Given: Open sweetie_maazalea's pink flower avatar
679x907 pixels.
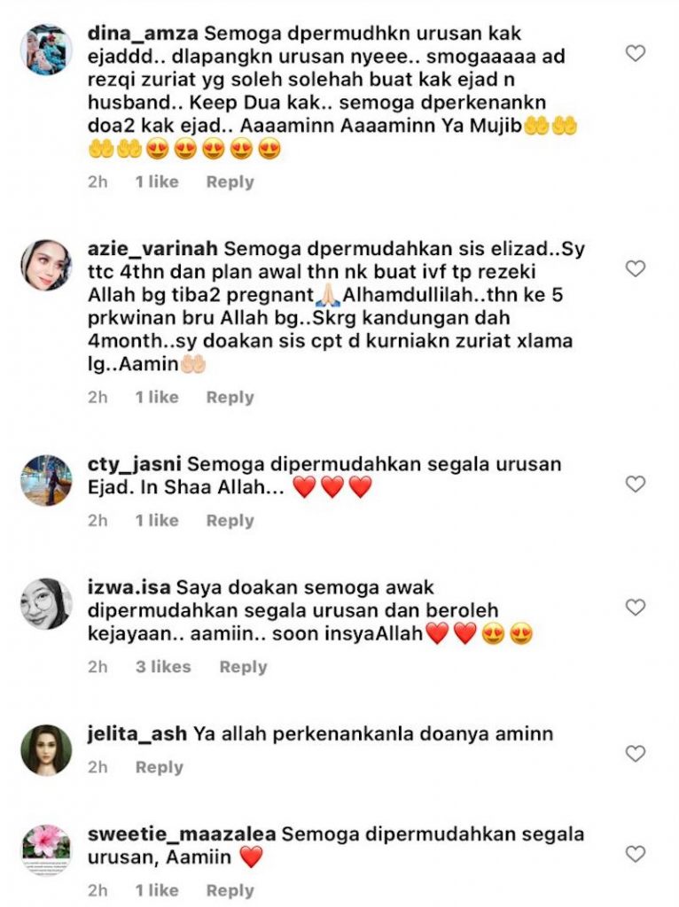Looking at the screenshot, I should pyautogui.click(x=46, y=850).
